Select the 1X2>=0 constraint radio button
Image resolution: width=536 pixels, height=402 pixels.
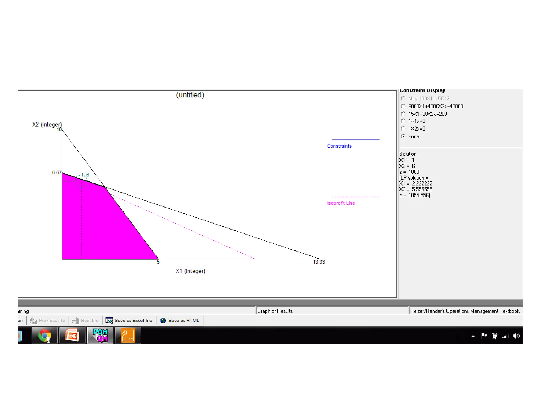coord(403,129)
